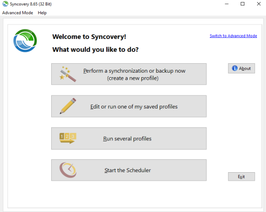The height and width of the screenshot is (212, 266).
Task: Select Run several profiles
Action: point(129,138)
